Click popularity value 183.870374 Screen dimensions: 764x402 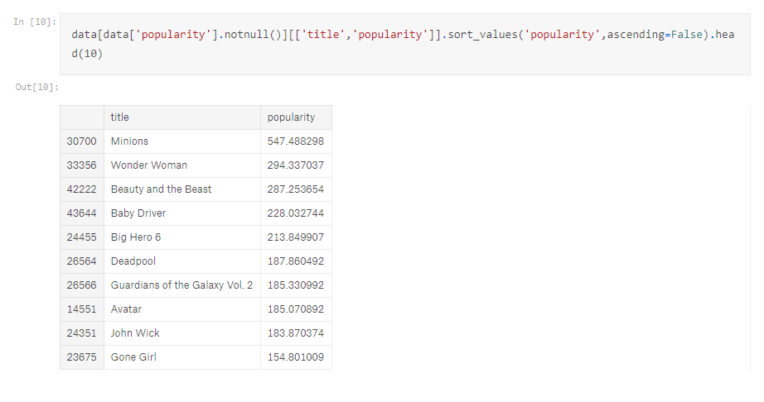297,333
